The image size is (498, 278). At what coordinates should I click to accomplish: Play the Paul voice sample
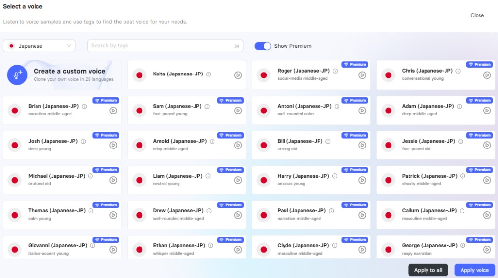pyautogui.click(x=362, y=215)
